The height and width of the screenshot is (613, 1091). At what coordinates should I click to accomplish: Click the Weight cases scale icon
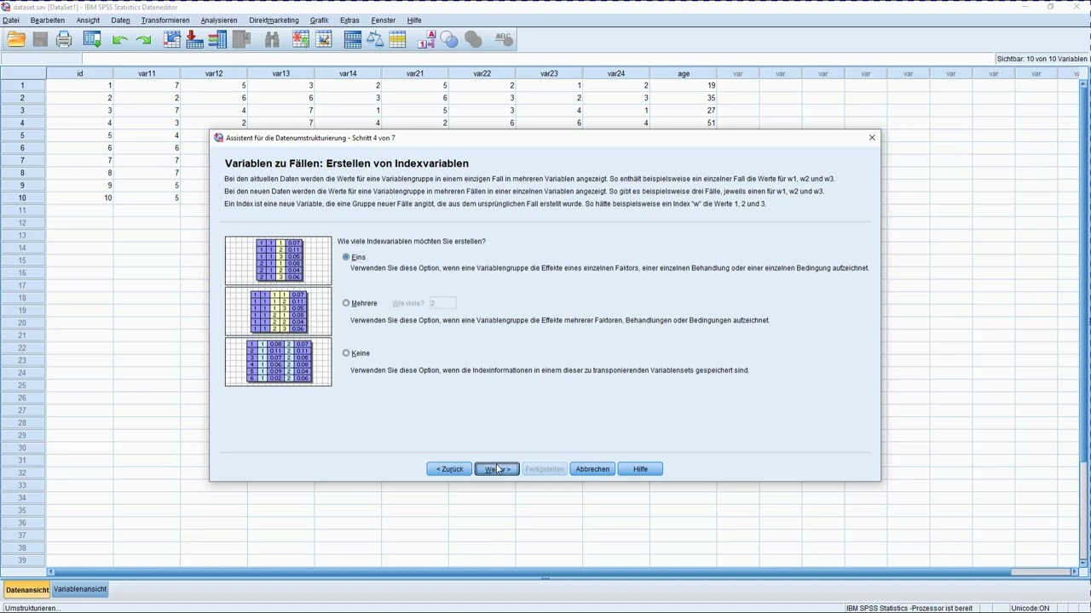point(375,39)
